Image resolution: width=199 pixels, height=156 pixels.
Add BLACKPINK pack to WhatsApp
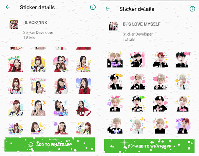[50, 144]
